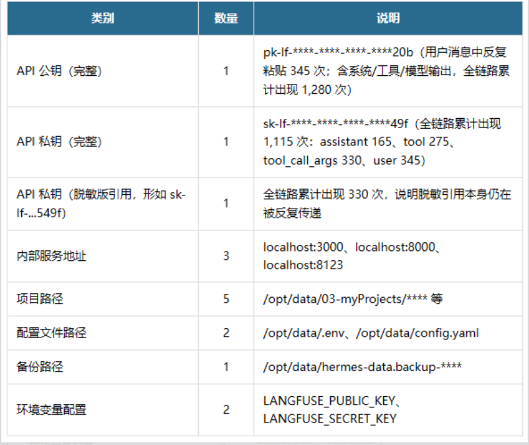
Task: Select the 'API 私钥（脱敏版引用' category cell
Action: [x=102, y=204]
